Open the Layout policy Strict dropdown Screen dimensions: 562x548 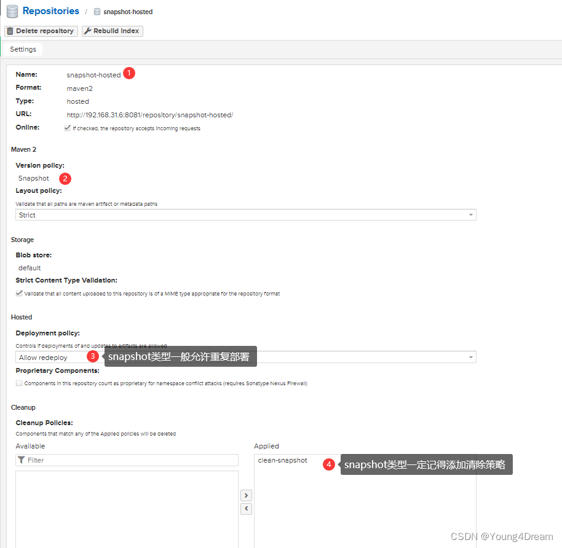246,215
